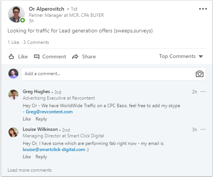The image size is (213, 177).
Task: Click the thumbs-up Like icon on the post
Action: tap(11, 56)
